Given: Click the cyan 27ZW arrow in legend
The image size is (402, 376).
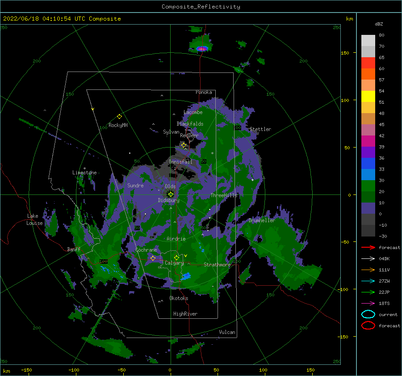Looking at the screenshot, I should coord(368,281).
